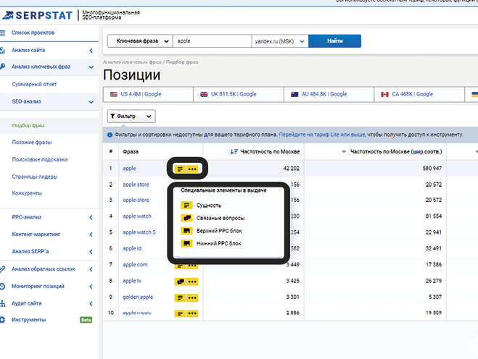Viewport: 478px width, 359px height.
Task: Click the sort icon on Частотность по Москве
Action: click(234, 151)
